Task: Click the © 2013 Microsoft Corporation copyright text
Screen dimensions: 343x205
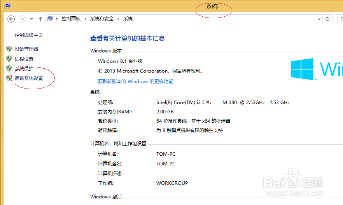Action: 151,71
